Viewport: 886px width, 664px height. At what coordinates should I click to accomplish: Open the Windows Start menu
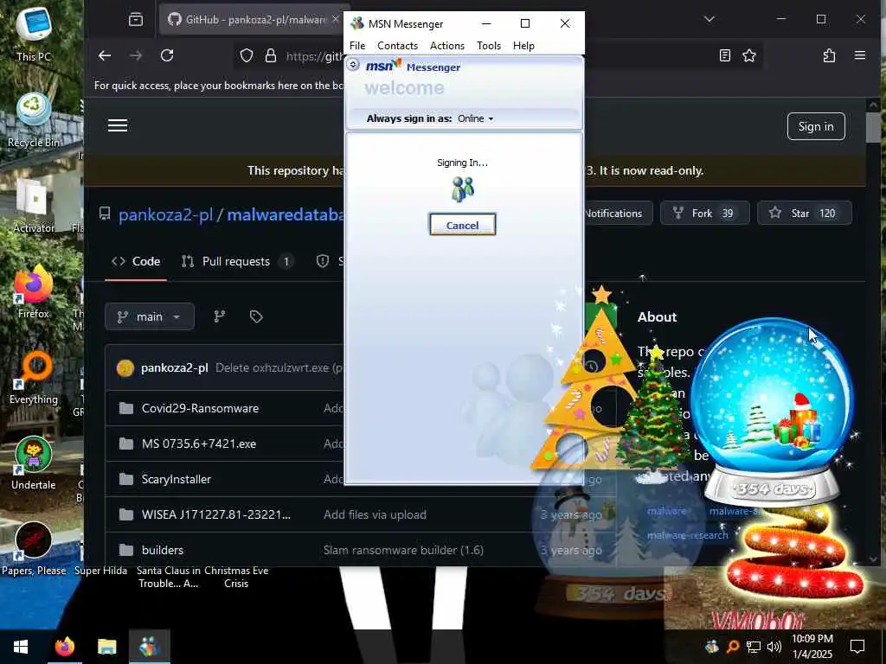coord(21,647)
